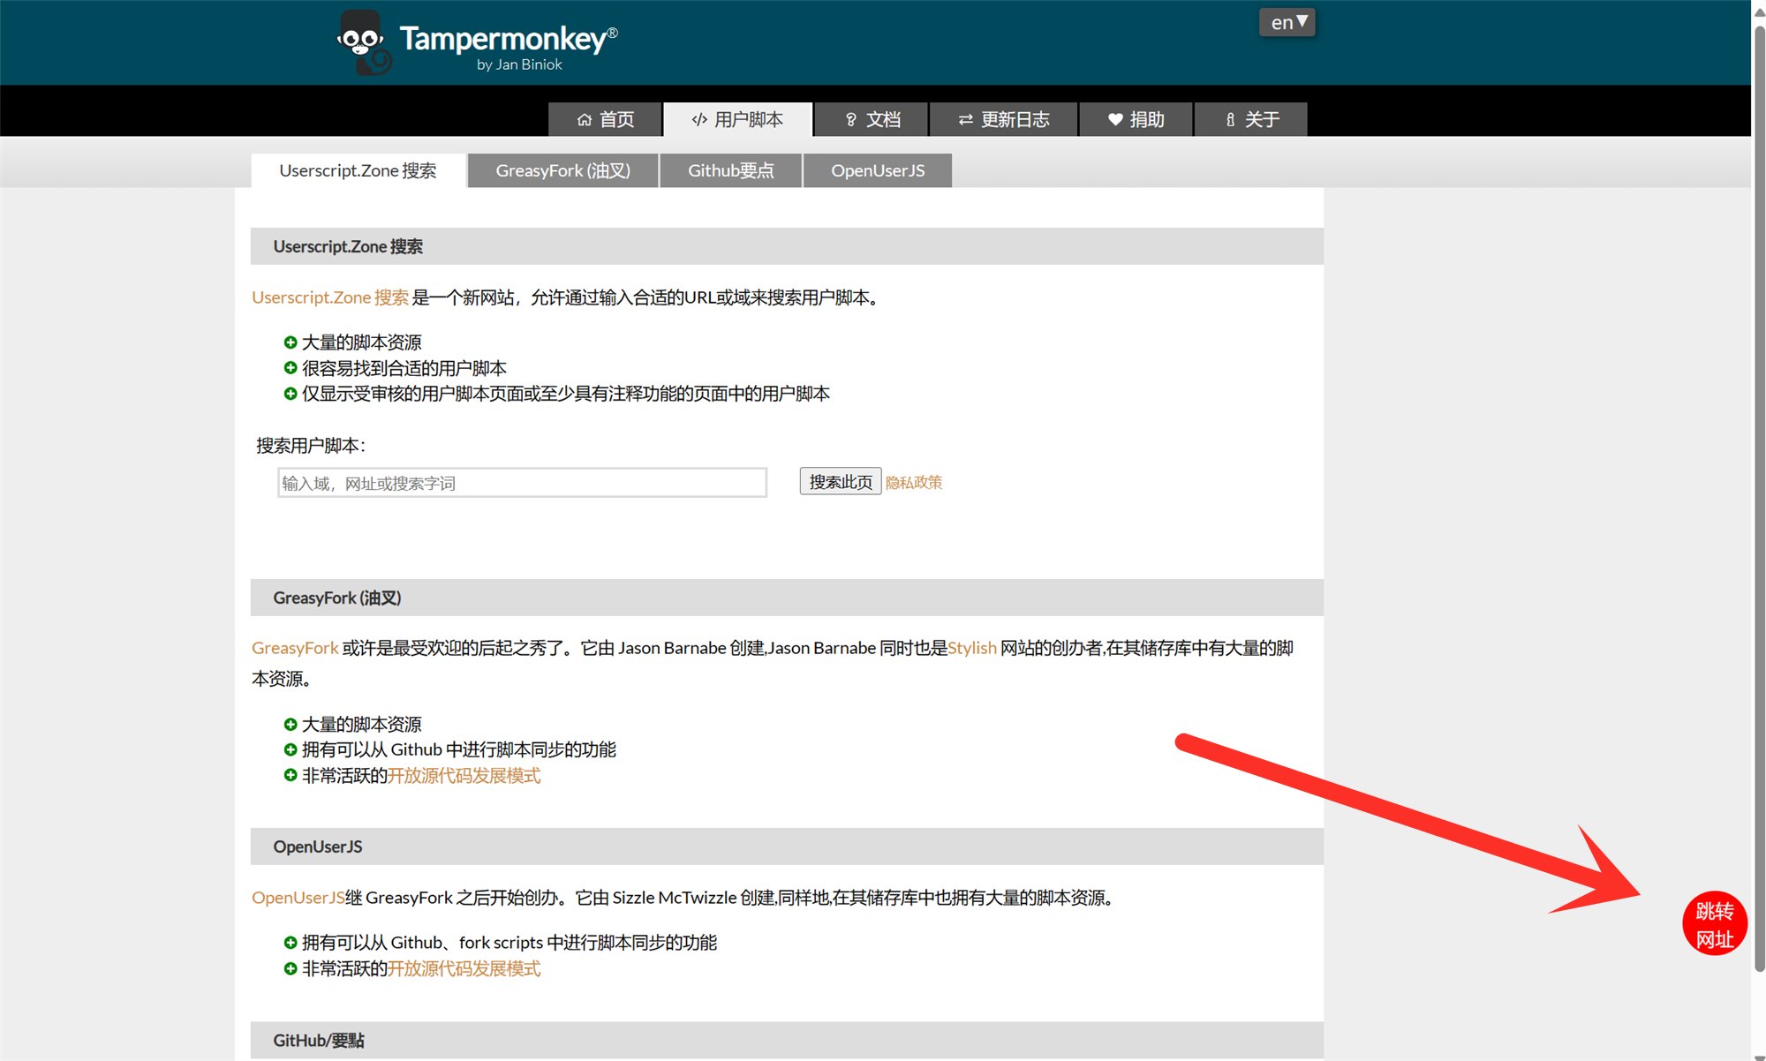1766x1061 pixels.
Task: Open the 隐私政策 privacy policy link
Action: point(914,482)
